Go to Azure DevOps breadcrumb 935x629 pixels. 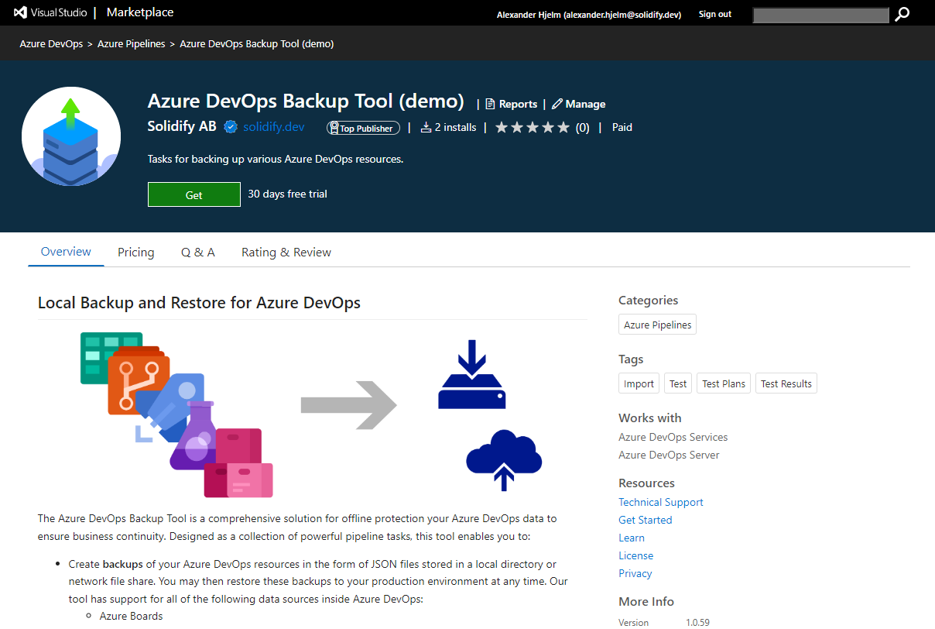(51, 44)
